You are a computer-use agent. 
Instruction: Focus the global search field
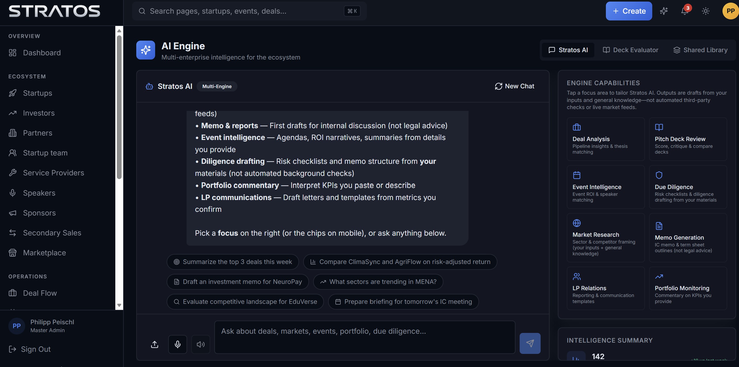pos(249,11)
